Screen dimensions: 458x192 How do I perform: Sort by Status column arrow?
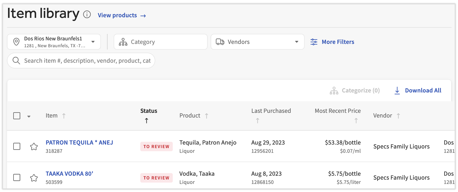[147, 121]
